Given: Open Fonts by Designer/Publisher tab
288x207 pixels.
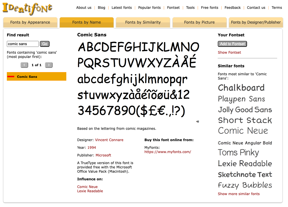Looking at the screenshot, I should pyautogui.click(x=256, y=22).
